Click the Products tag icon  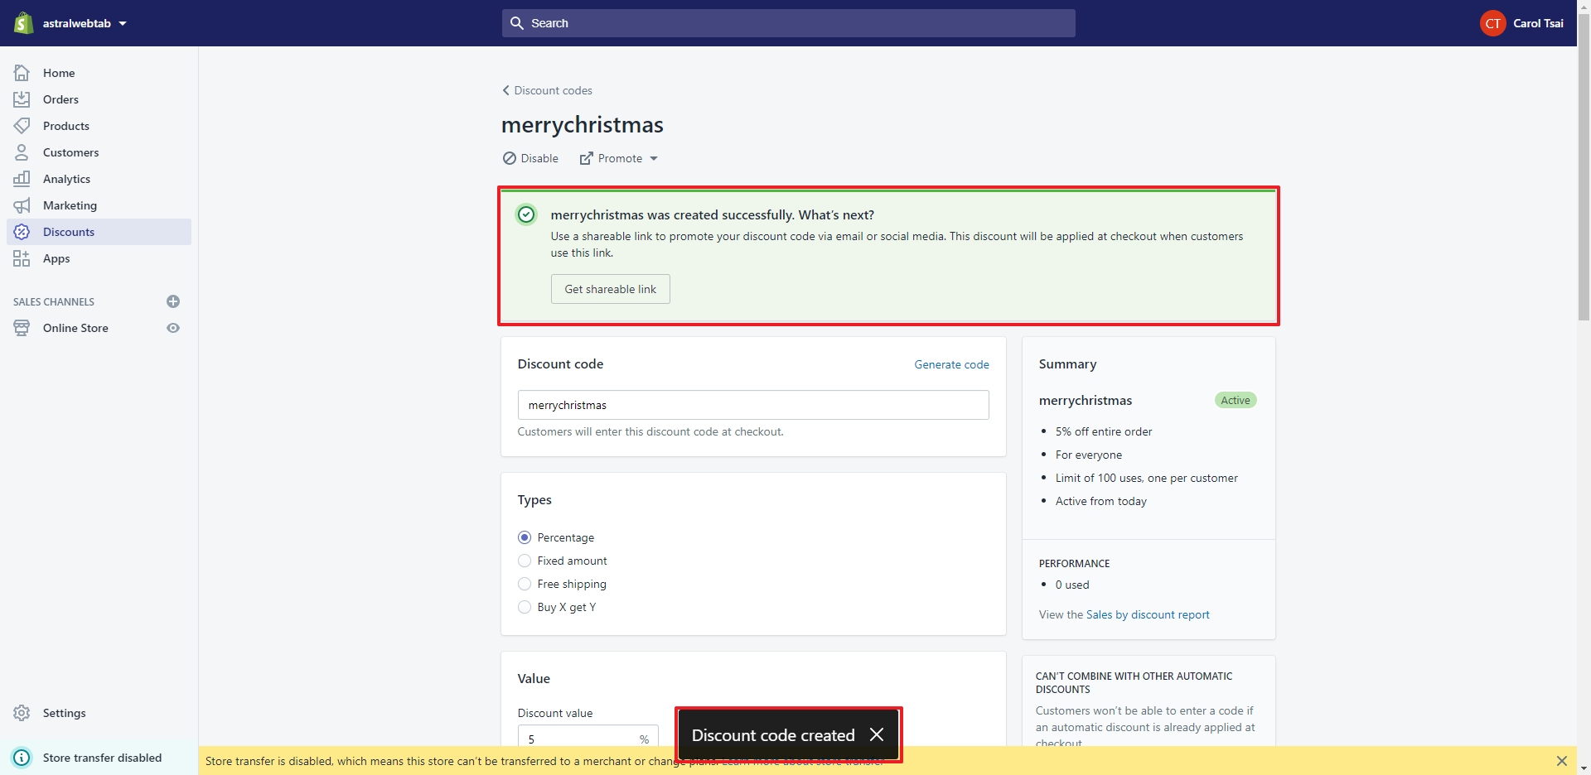(22, 126)
